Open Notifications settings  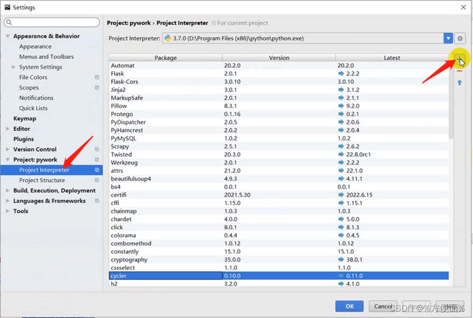36,98
